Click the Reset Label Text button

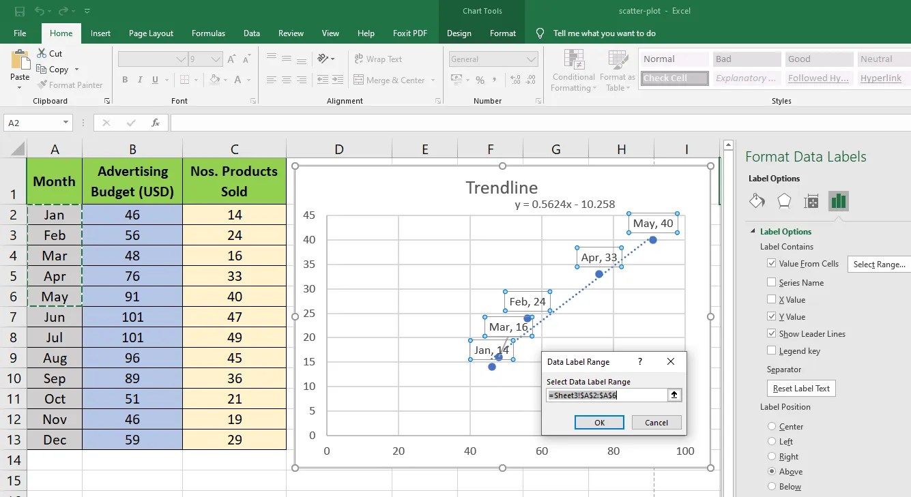point(801,389)
